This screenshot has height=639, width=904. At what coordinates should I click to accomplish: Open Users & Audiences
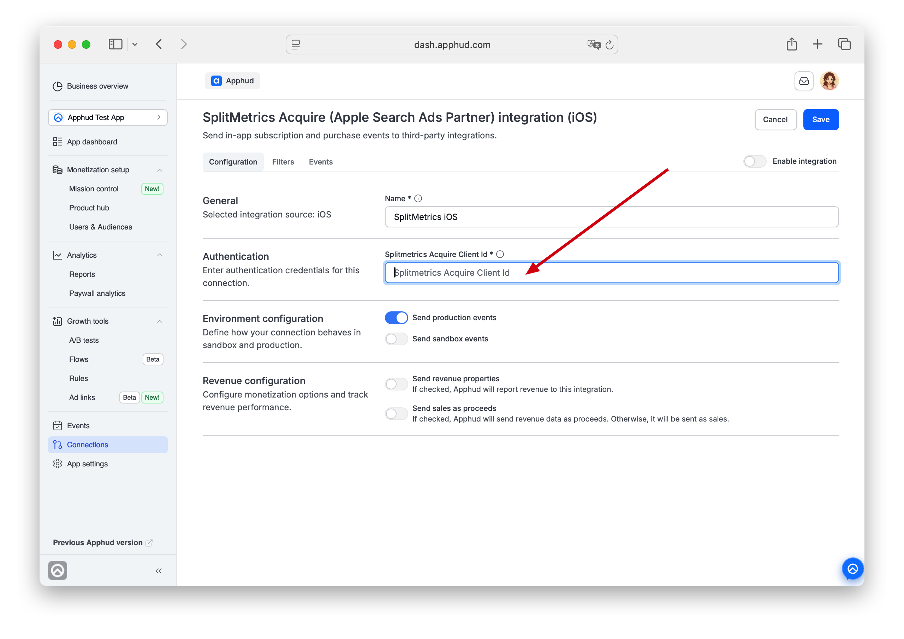click(100, 227)
